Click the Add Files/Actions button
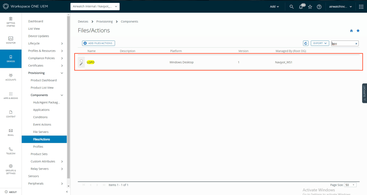This screenshot has height=195, width=367. pyautogui.click(x=98, y=43)
